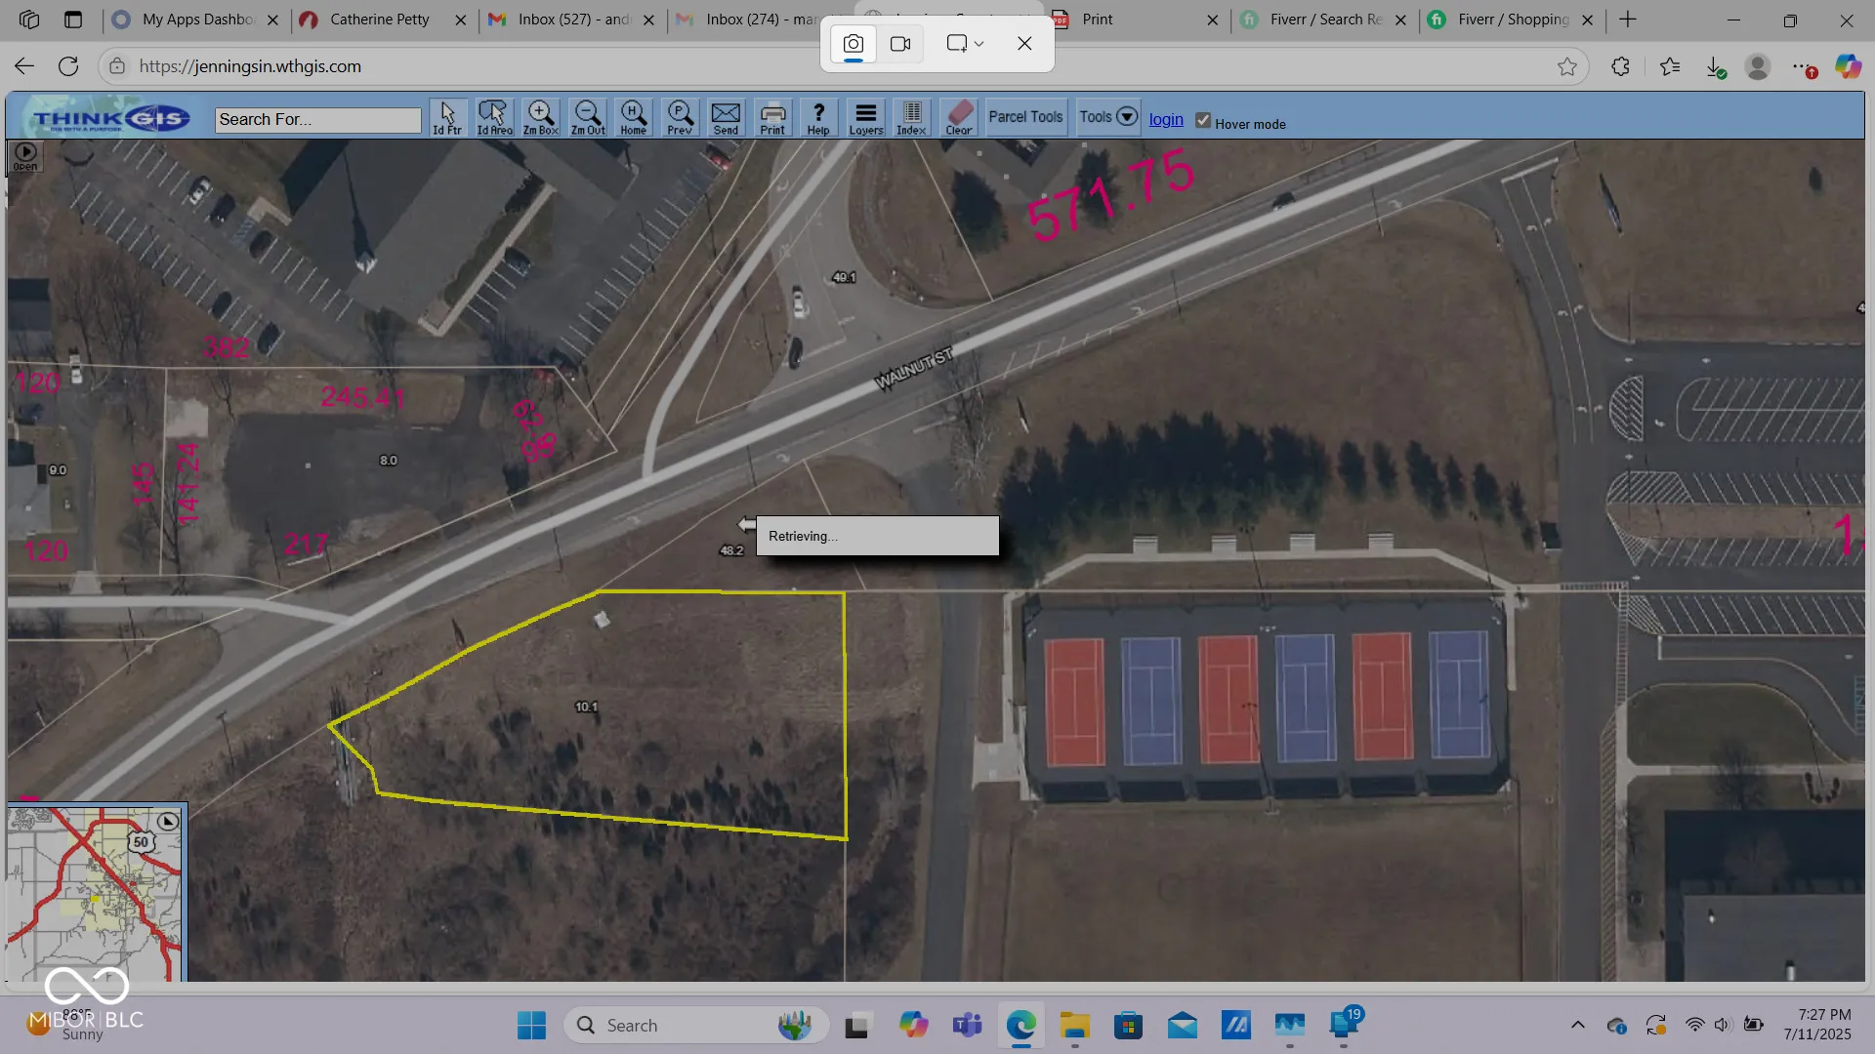Open the Index map tool
1875x1054 pixels.
[x=911, y=117]
